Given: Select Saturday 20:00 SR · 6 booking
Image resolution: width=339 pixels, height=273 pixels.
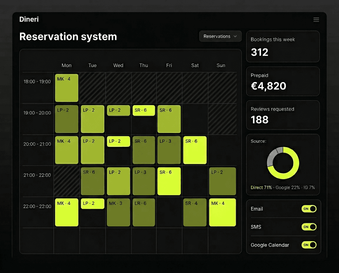Looking at the screenshot, I should [x=195, y=150].
